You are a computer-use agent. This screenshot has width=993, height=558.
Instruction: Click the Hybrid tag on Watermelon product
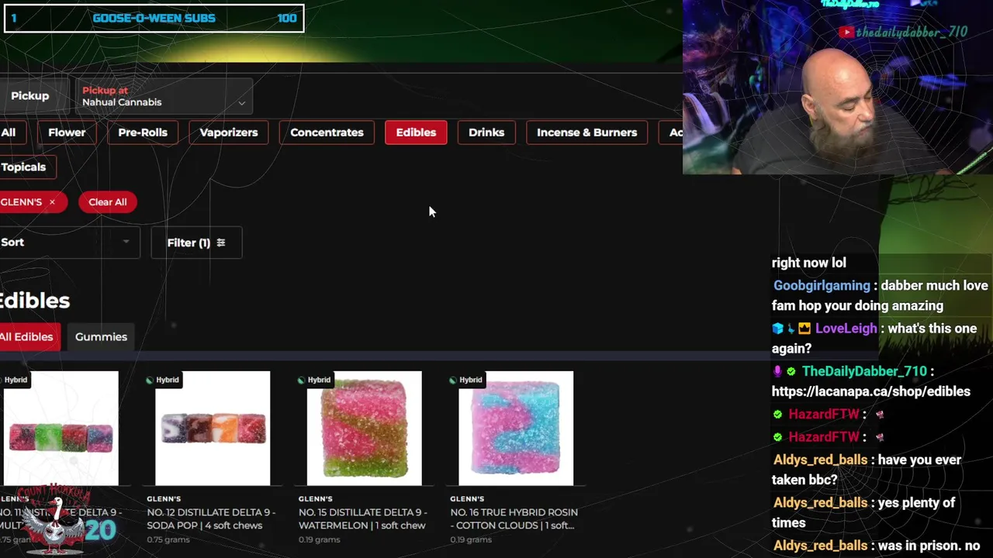[x=314, y=380]
